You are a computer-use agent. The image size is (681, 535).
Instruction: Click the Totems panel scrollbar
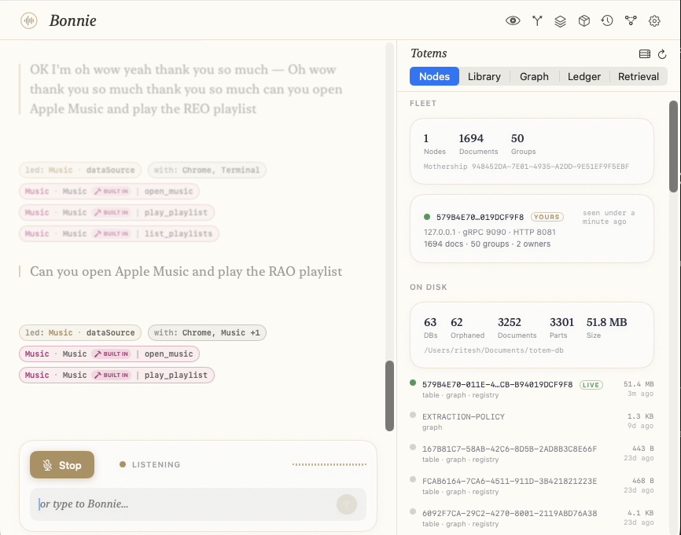[674, 146]
